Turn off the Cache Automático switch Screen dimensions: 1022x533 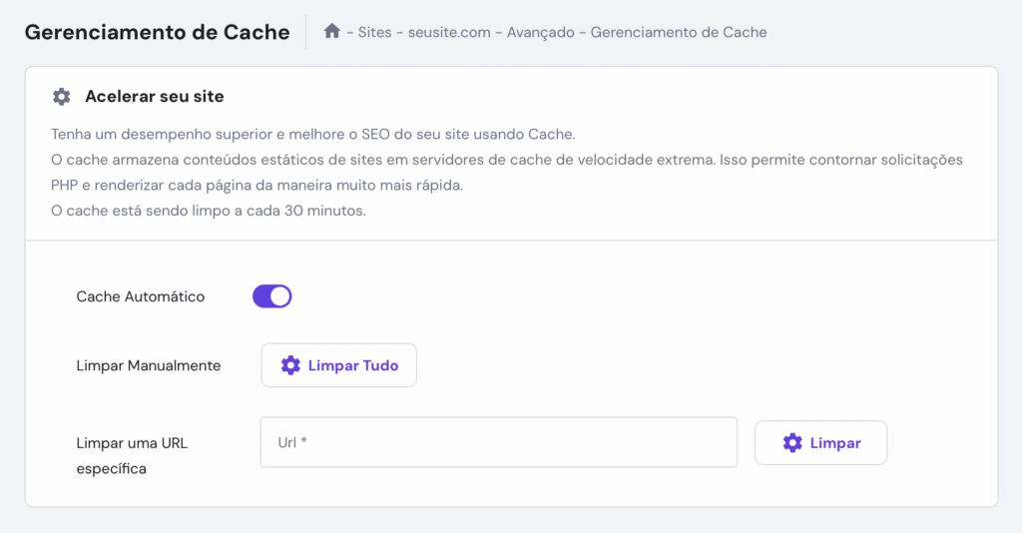click(271, 296)
